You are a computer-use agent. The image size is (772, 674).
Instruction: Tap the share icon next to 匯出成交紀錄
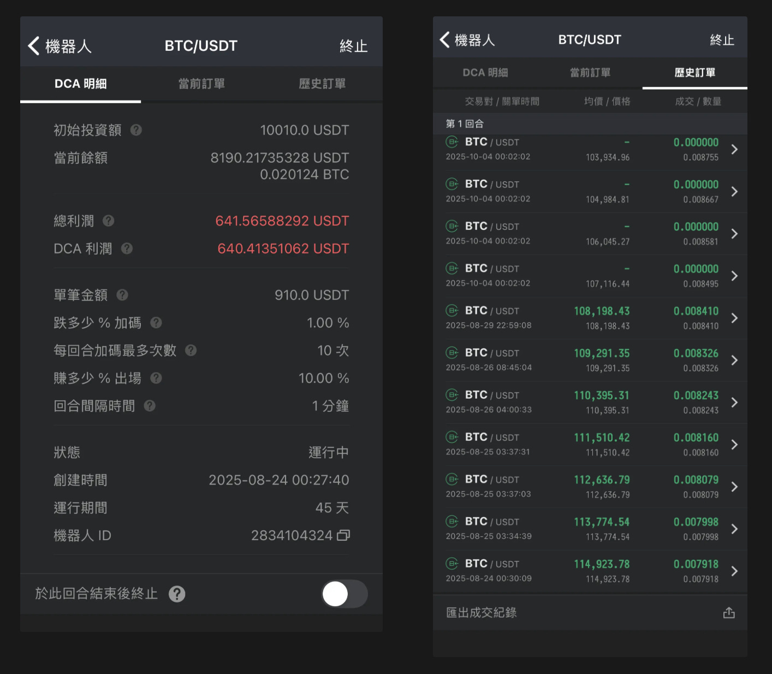pos(729,612)
